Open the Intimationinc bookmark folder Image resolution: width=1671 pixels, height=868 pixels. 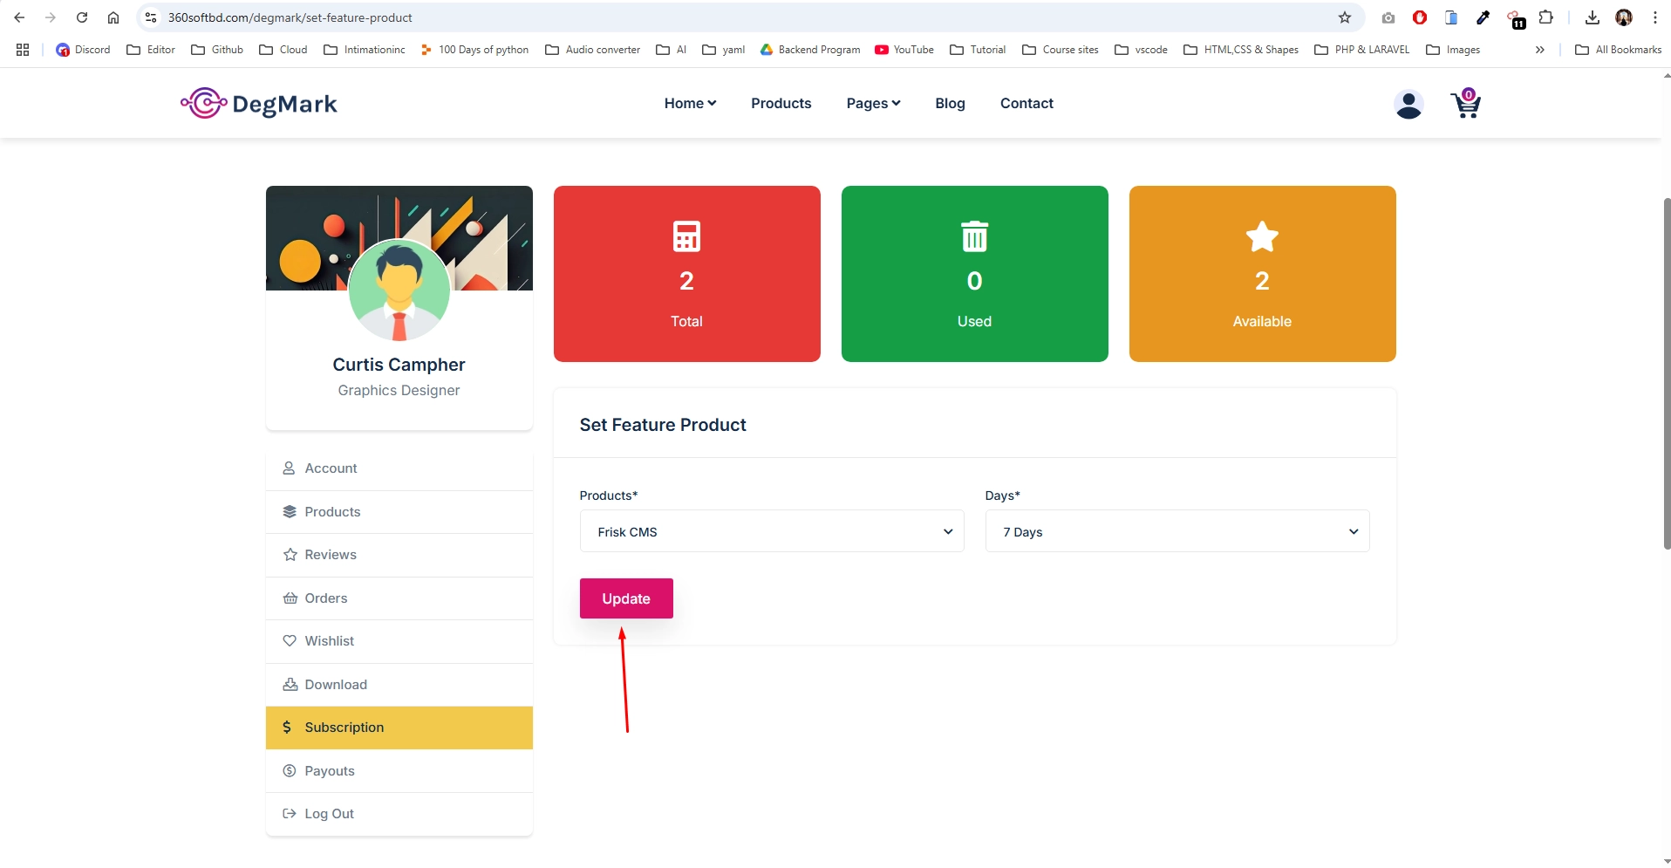click(x=365, y=50)
